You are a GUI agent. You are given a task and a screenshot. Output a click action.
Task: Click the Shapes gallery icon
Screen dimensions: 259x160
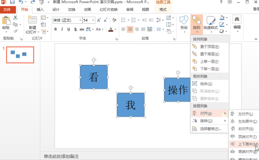[184, 20]
